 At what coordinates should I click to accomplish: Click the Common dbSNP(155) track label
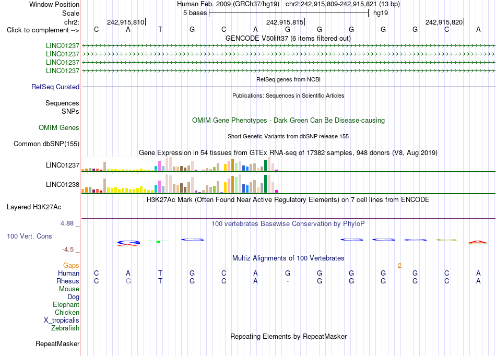coord(46,144)
